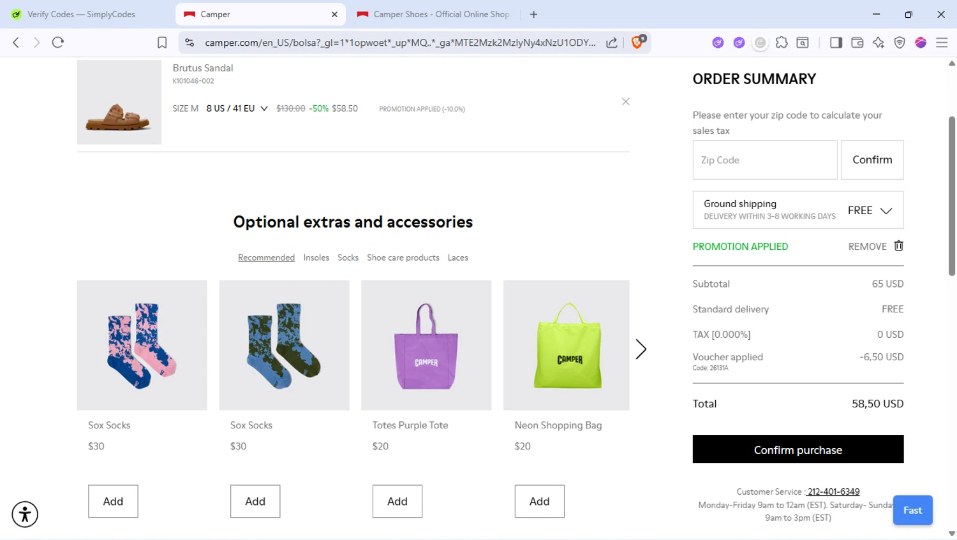The image size is (957, 540).
Task: Show next accessories with carousel arrow
Action: pos(641,349)
